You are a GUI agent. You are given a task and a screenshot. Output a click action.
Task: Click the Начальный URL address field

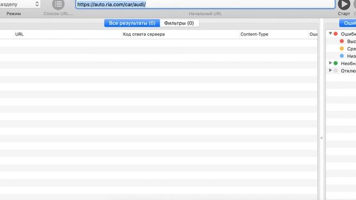(205, 4)
